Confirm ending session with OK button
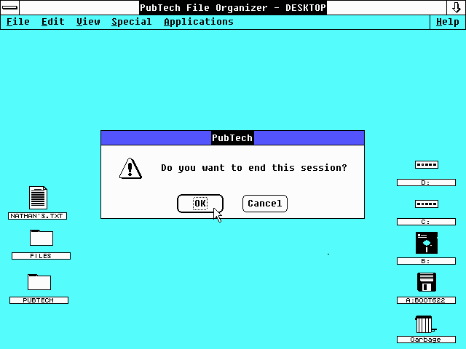 pos(200,204)
